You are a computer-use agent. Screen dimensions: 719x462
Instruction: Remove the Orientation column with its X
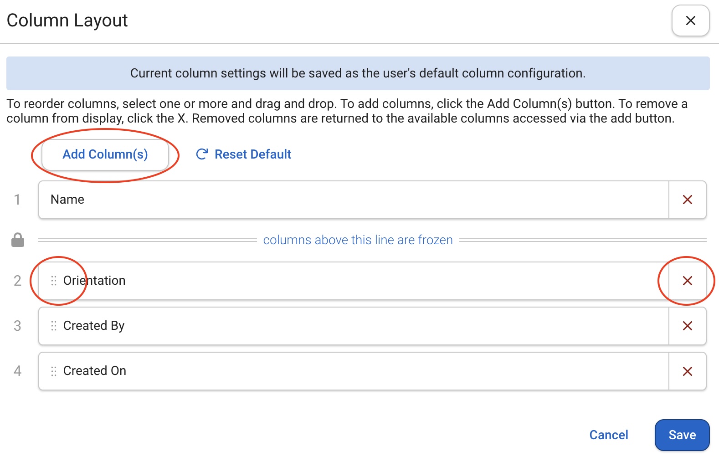pyautogui.click(x=688, y=281)
